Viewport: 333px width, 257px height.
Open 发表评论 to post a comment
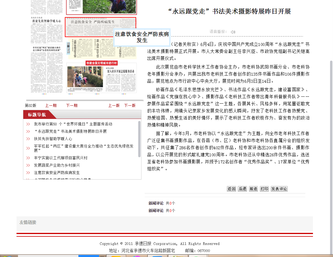pyautogui.click(x=279, y=189)
